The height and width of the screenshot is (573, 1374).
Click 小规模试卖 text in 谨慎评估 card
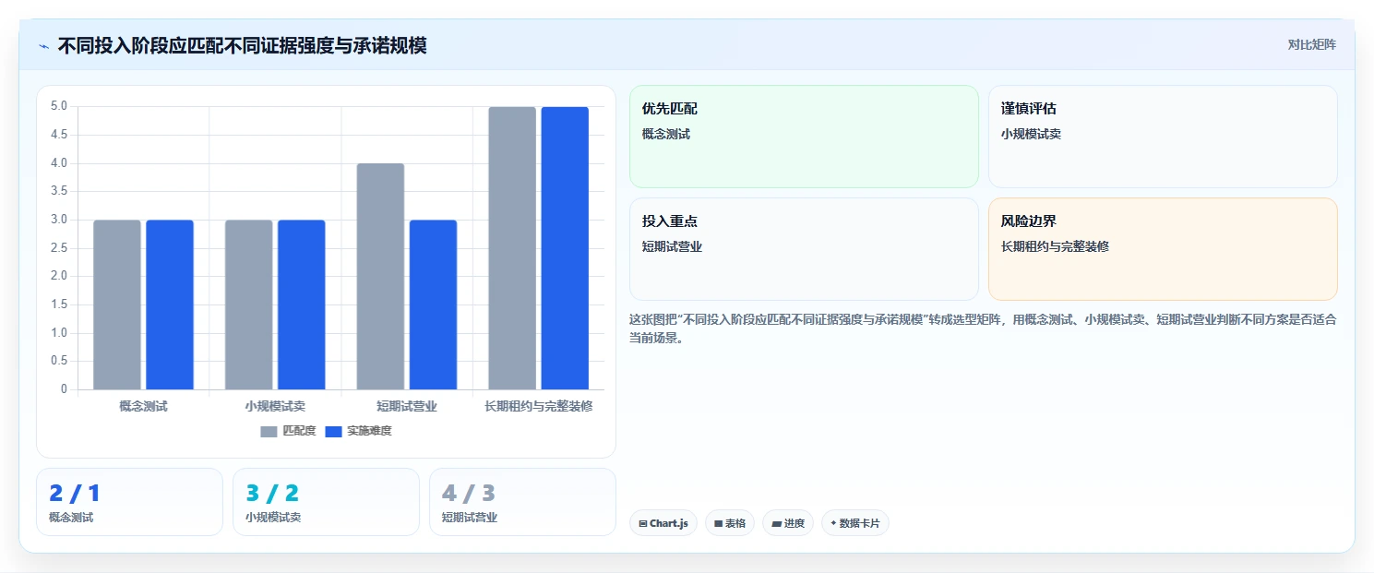coord(1031,134)
